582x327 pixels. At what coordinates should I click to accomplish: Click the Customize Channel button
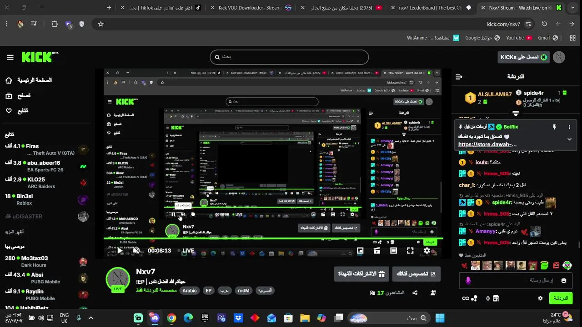(416, 274)
